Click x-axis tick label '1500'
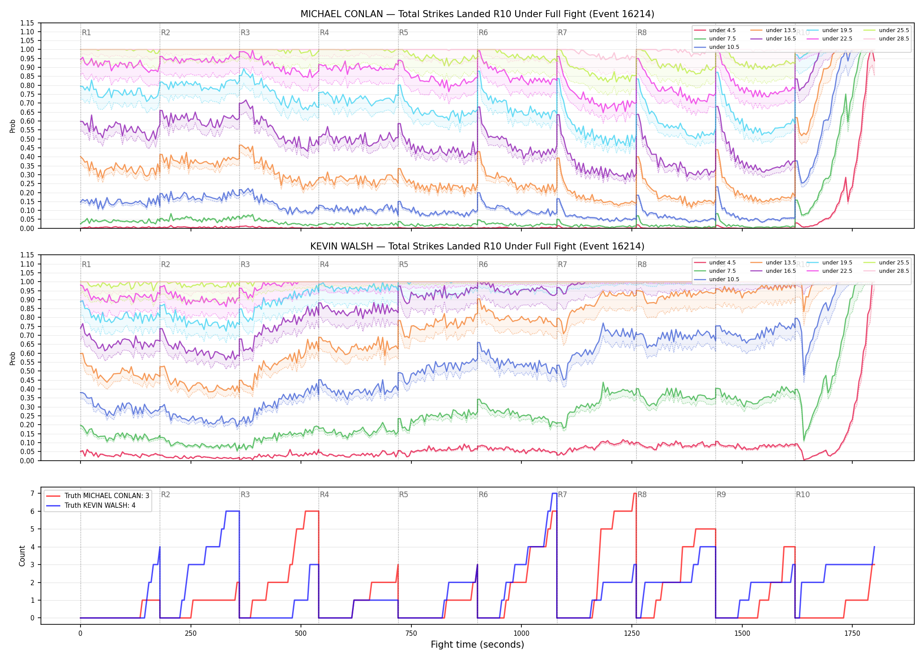Image resolution: width=924 pixels, height=660 pixels. tap(742, 634)
